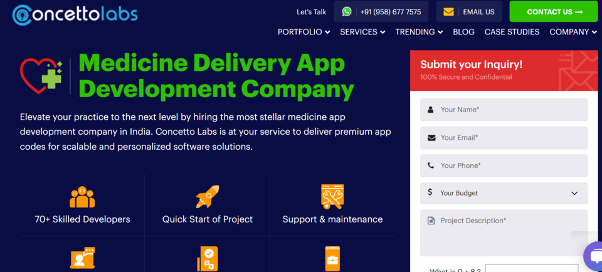Click the Concetto Labs logo

[x=75, y=14]
